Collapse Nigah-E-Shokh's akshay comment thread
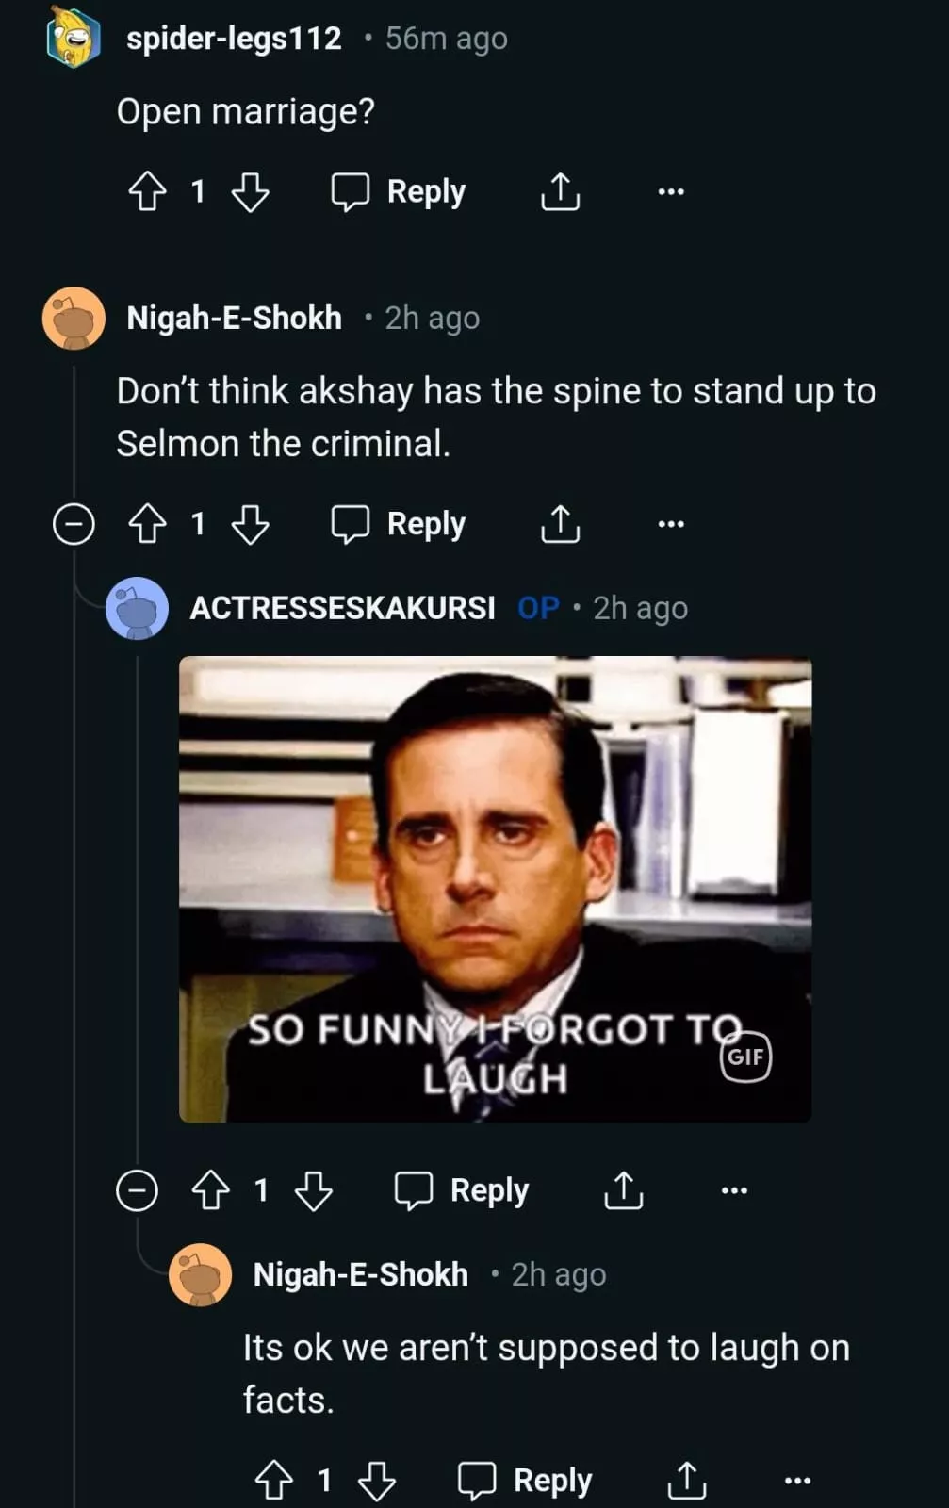Image resolution: width=949 pixels, height=1508 pixels. 74,524
